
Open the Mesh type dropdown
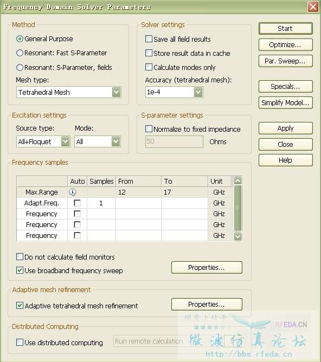(117, 92)
